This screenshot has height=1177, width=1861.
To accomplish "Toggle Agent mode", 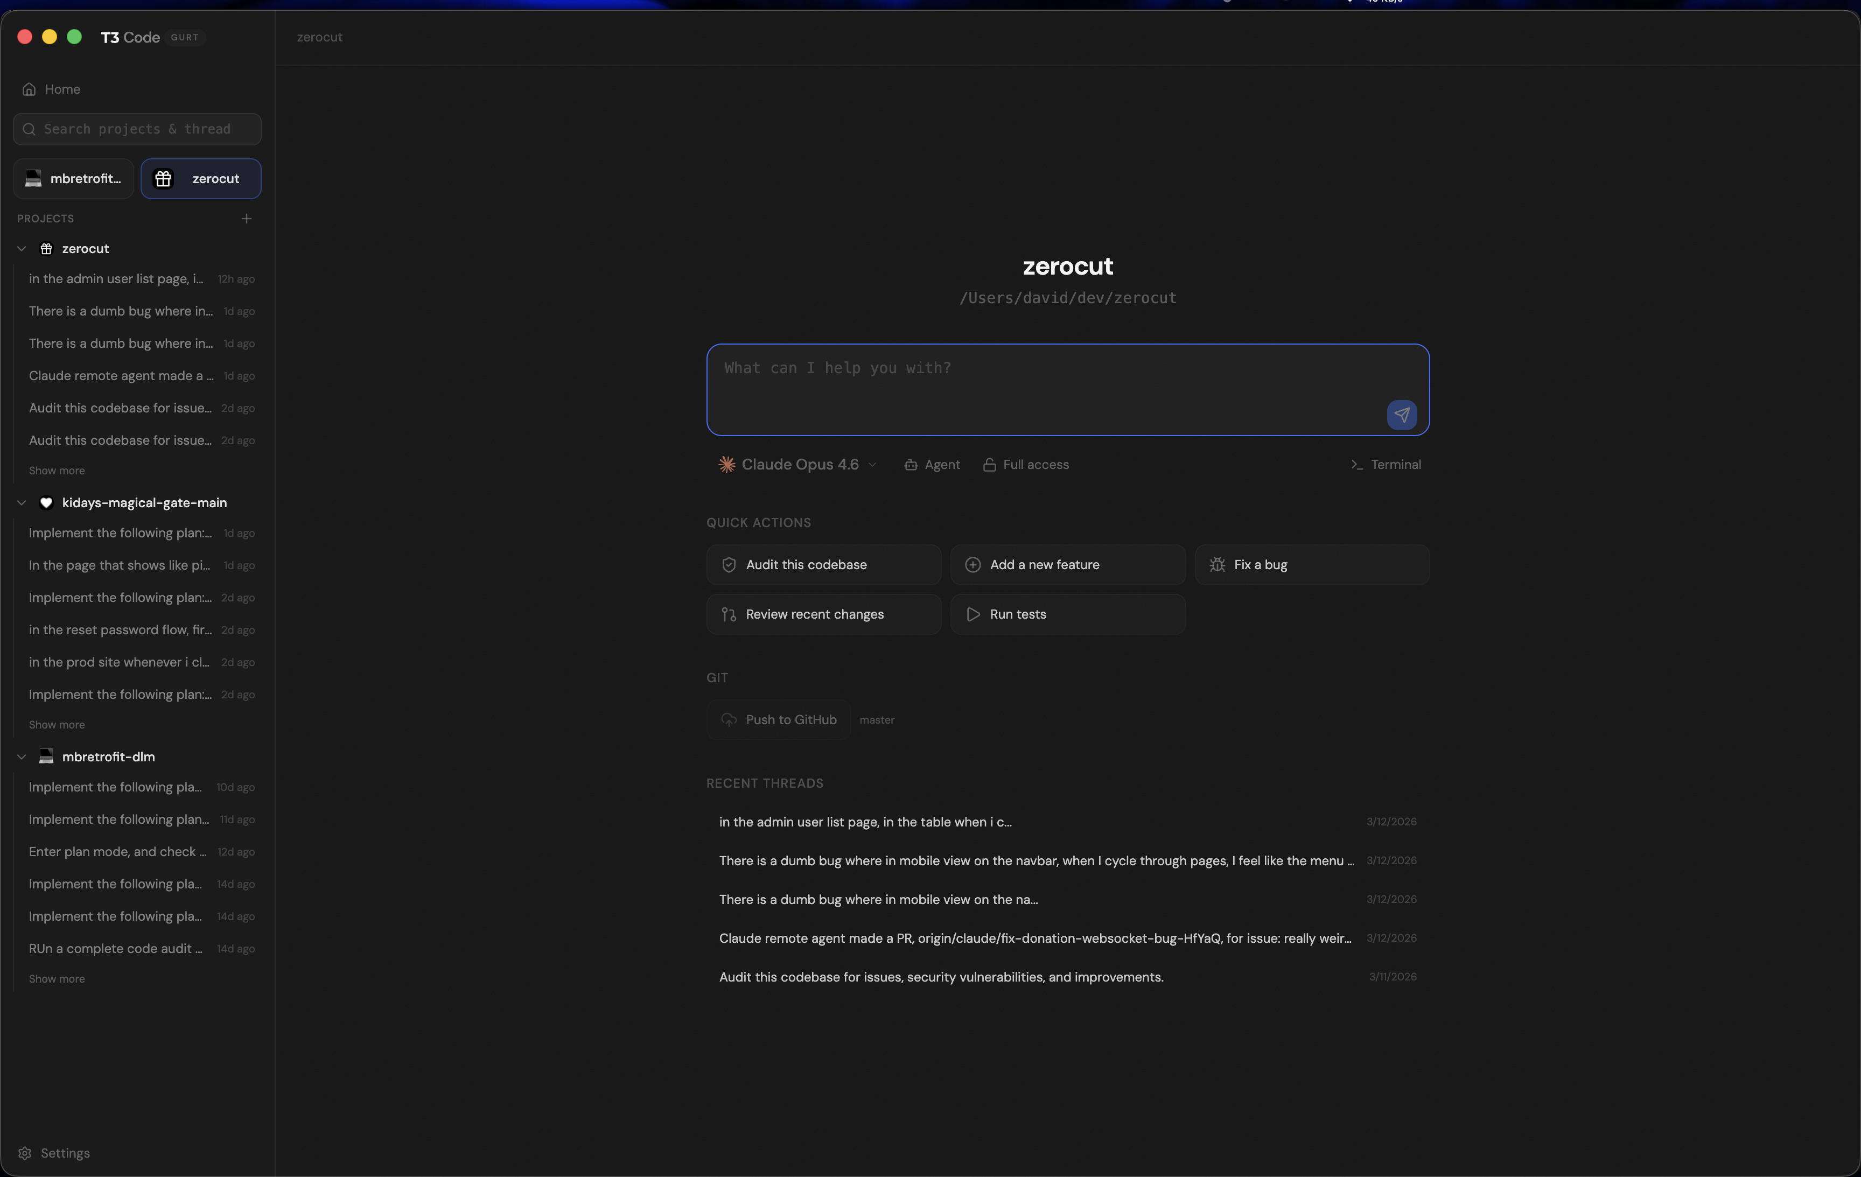I will point(932,465).
